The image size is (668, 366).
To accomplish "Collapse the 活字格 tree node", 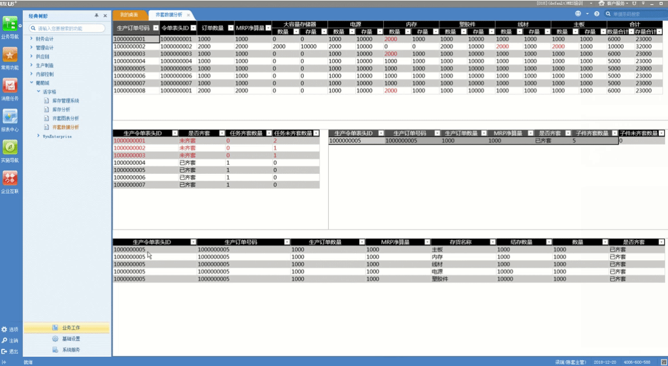I will [x=38, y=91].
